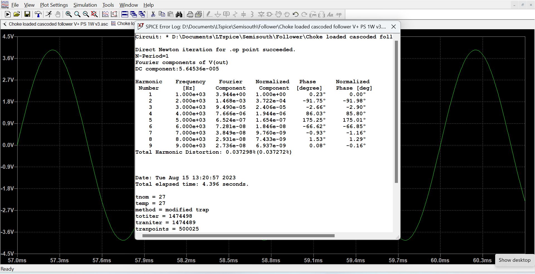Select the Zoom Out magnifier tool
This screenshot has width=535, height=274.
point(86,14)
